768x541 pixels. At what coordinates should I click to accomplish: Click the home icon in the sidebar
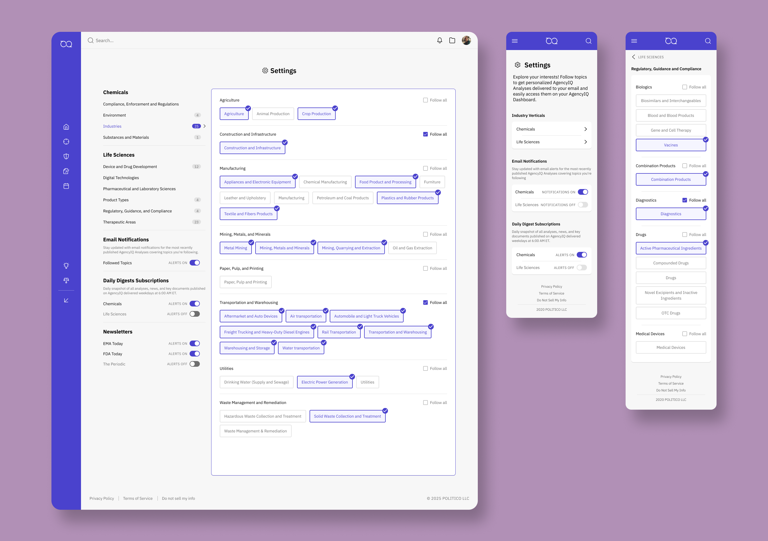[x=66, y=127]
